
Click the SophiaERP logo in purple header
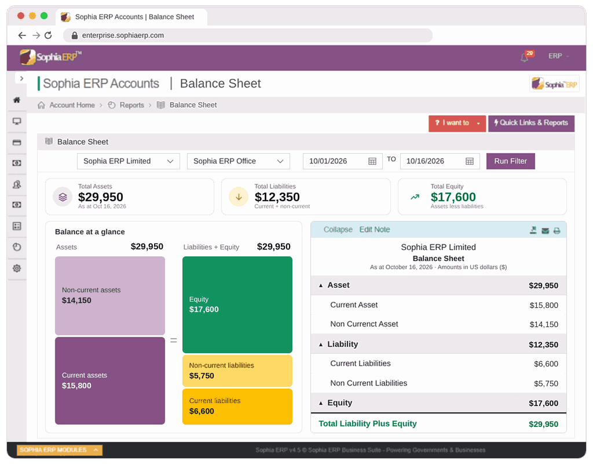pyautogui.click(x=51, y=57)
